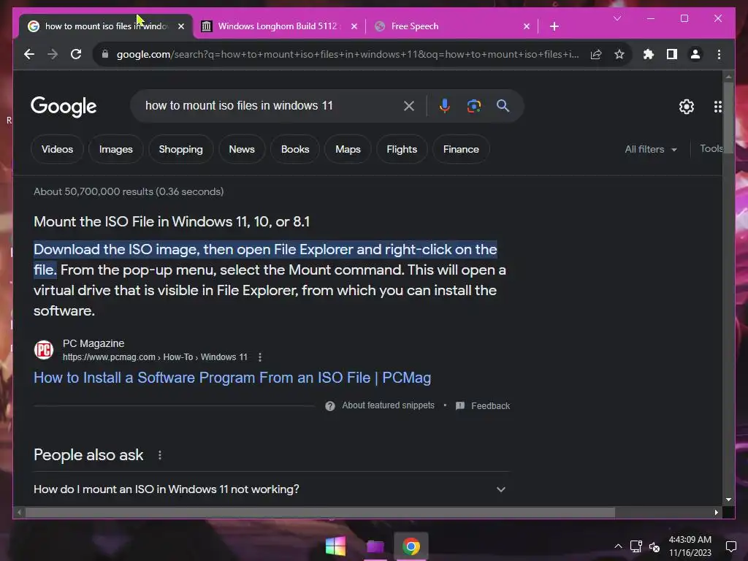This screenshot has width=748, height=561.
Task: Open People also ask options menu
Action: click(160, 455)
